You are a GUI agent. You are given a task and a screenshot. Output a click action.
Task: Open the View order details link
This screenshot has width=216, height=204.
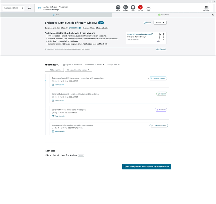pos(133,39)
